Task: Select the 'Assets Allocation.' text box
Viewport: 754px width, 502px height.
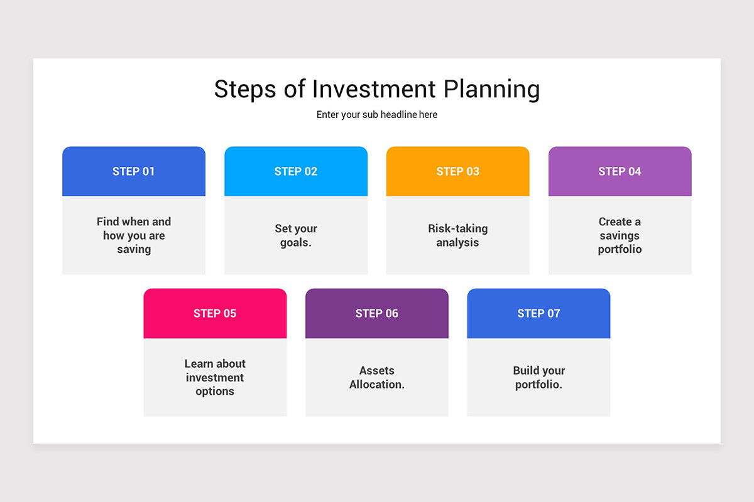Action: tap(377, 378)
